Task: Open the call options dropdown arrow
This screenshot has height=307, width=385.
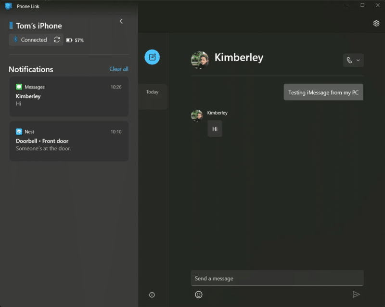Action: point(359,60)
